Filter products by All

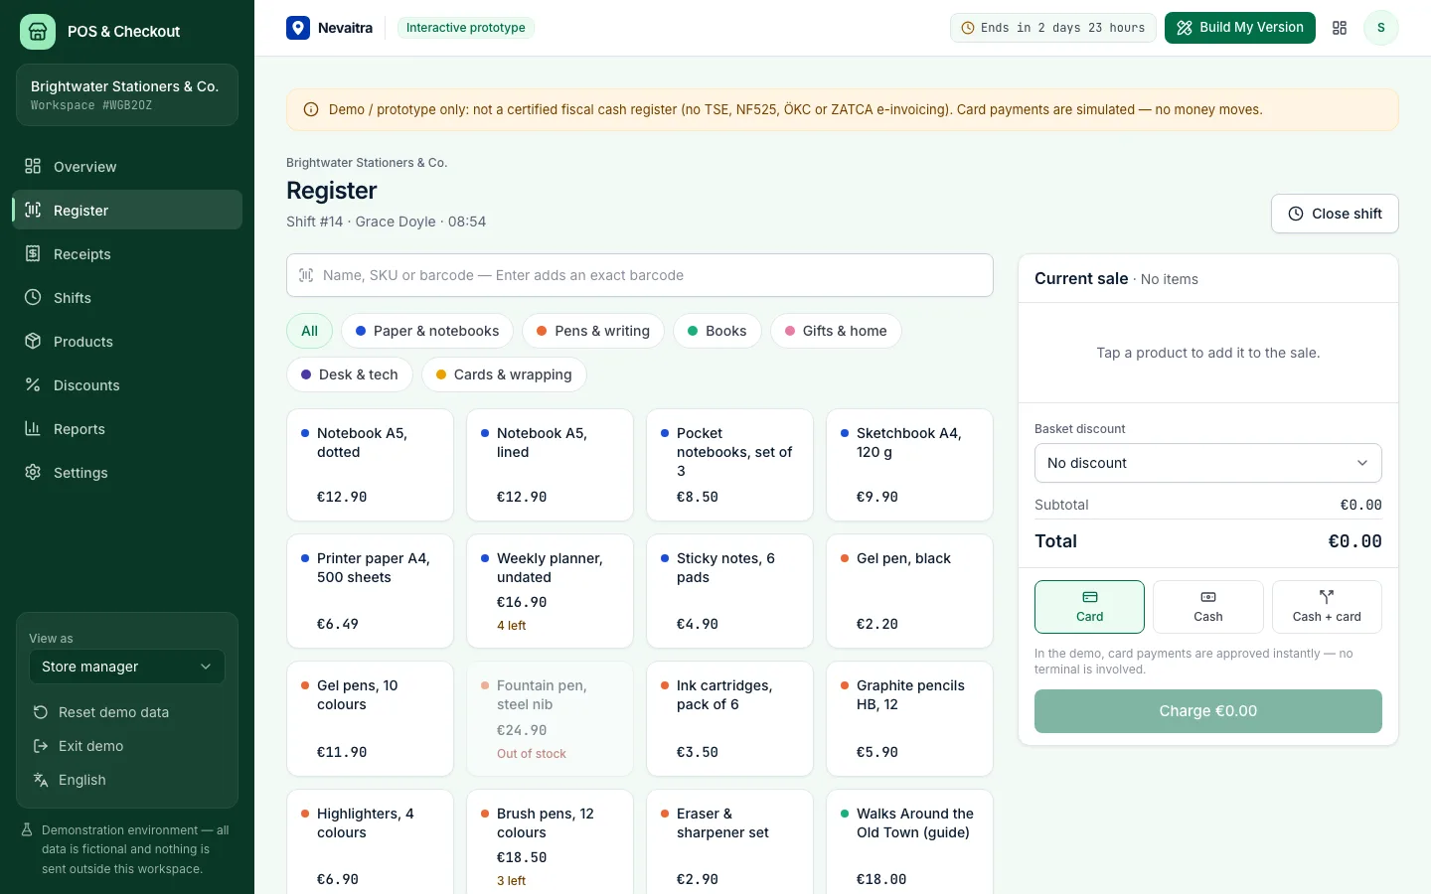pos(310,331)
